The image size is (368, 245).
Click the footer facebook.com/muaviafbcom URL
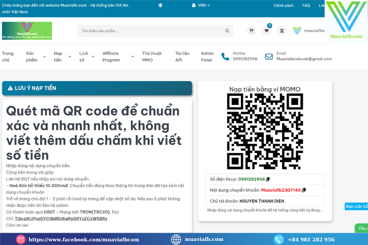pos(84,239)
